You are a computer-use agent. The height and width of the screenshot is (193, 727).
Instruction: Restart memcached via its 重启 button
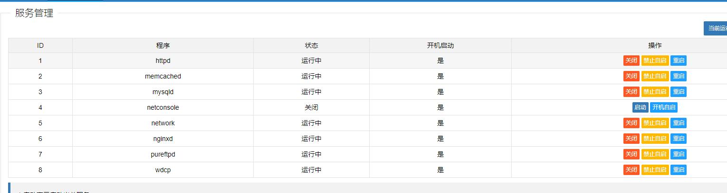click(x=679, y=76)
